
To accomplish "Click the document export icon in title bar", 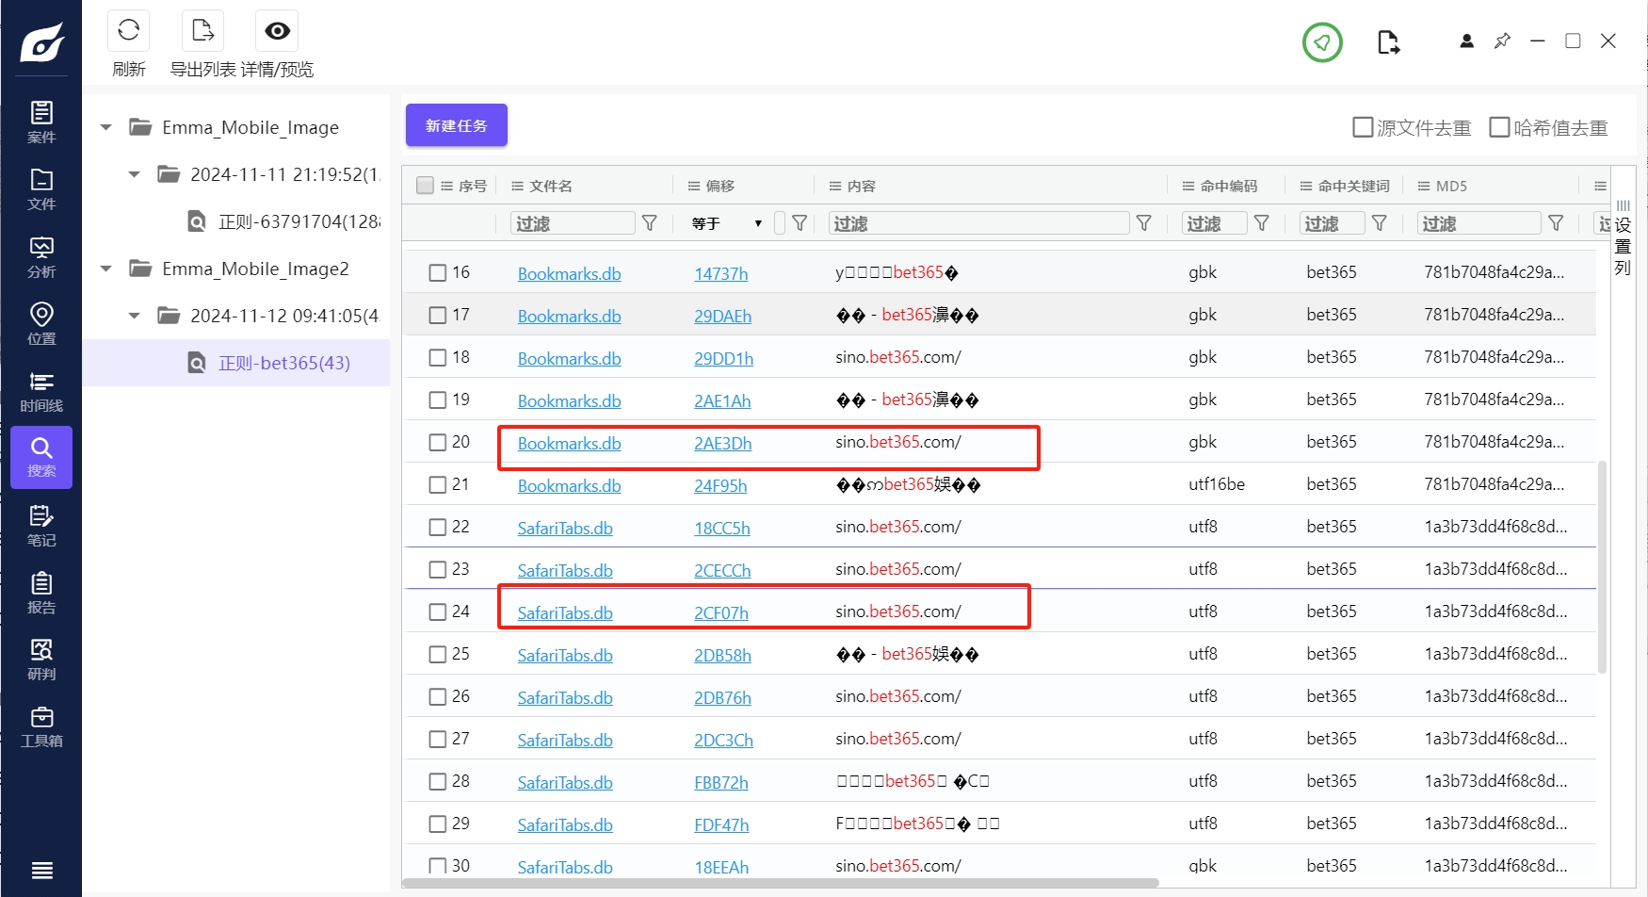I will (x=1388, y=42).
